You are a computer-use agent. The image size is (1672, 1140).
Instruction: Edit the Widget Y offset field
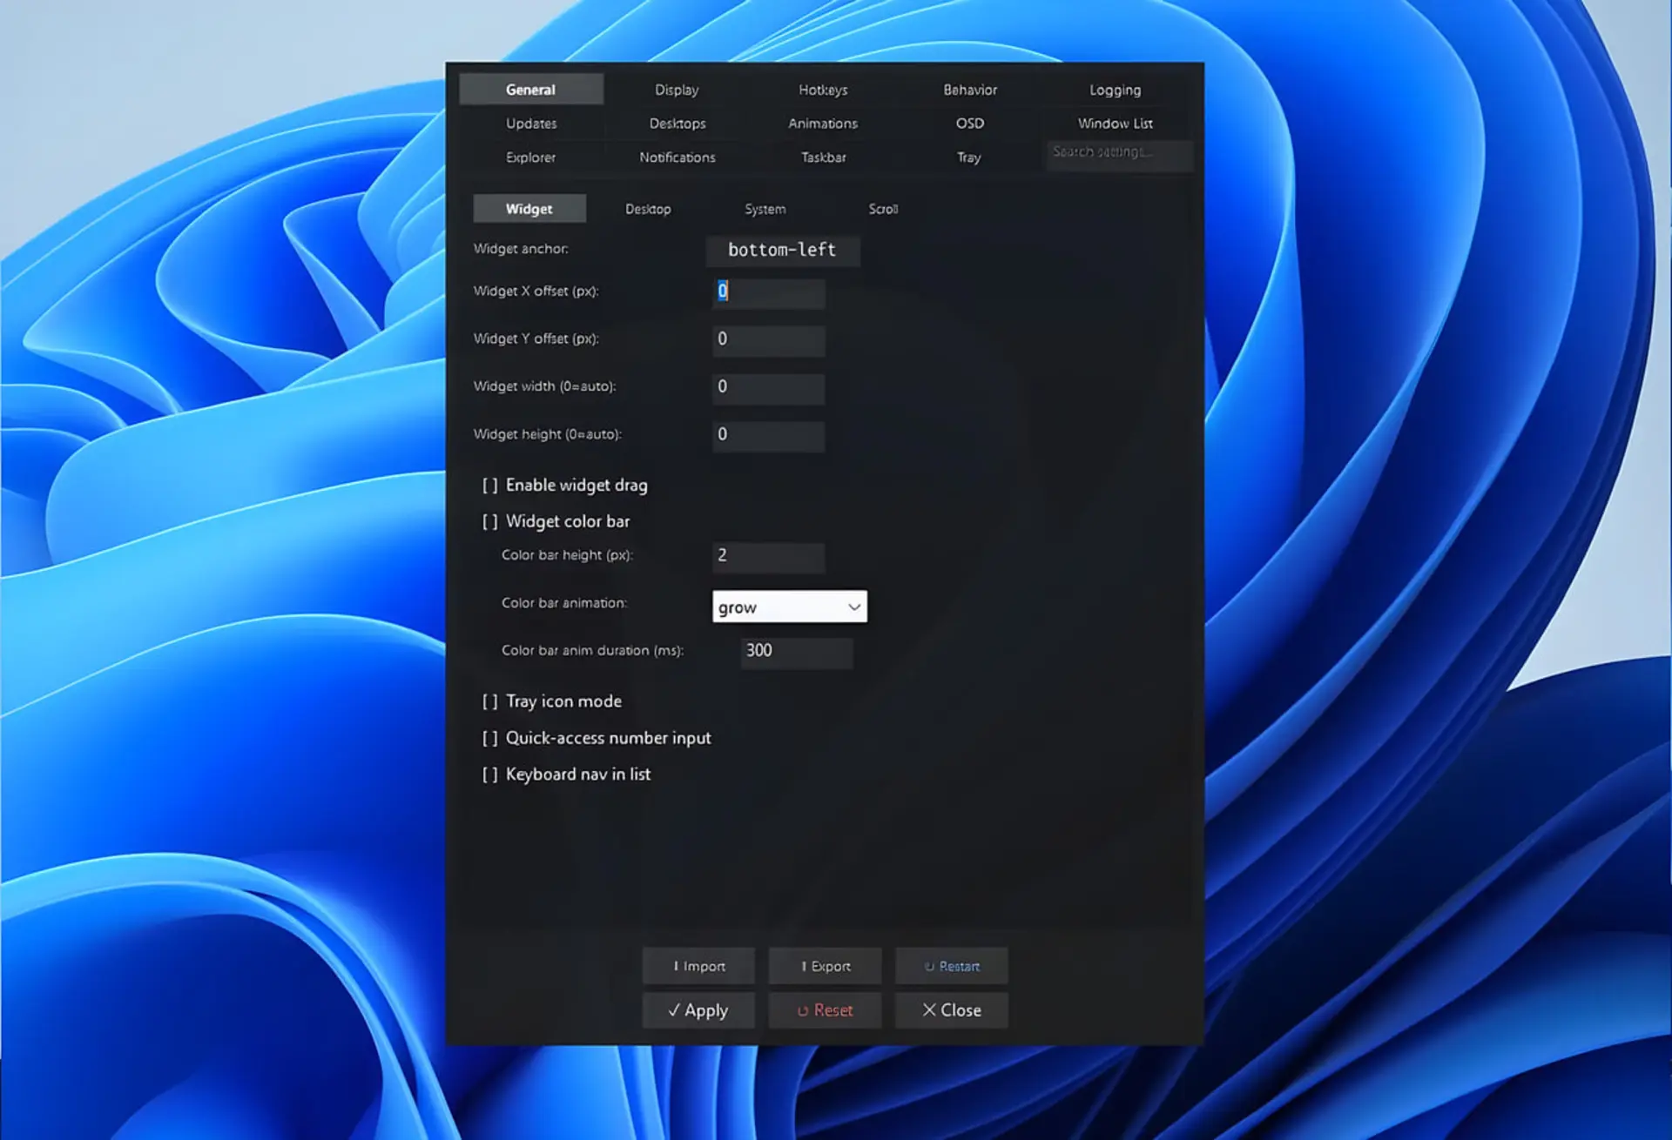(x=769, y=340)
